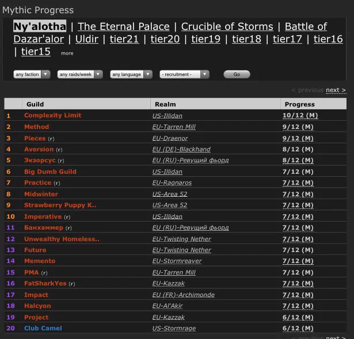Open EU-Draenor realm link
Image resolution: width=354 pixels, height=339 pixels.
click(x=170, y=138)
